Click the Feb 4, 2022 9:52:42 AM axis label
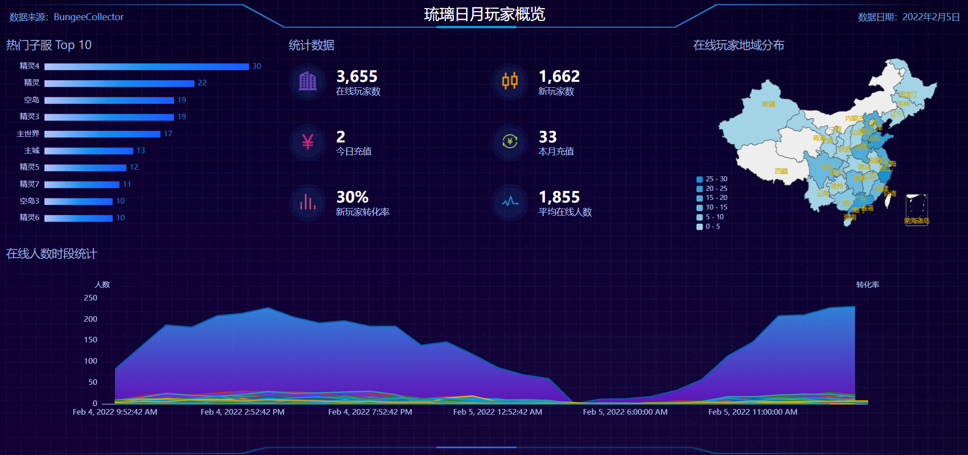The width and height of the screenshot is (968, 455). 115,412
